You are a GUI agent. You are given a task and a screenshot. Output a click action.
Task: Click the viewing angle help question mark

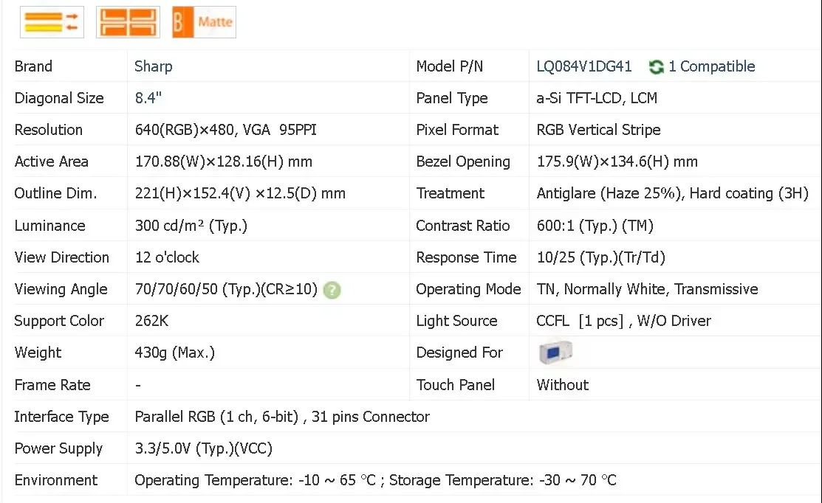pos(332,290)
